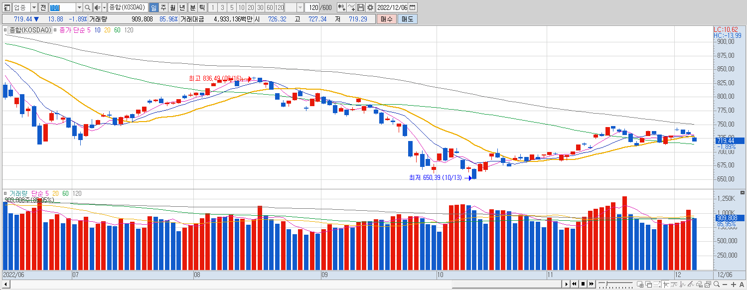Open the calendar date picker icon
Viewport: 747px width, 290px height.
click(413, 7)
